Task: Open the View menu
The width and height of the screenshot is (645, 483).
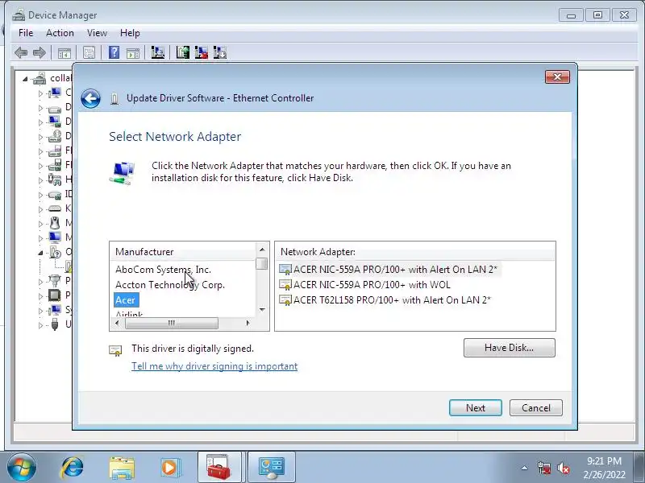Action: [x=97, y=33]
